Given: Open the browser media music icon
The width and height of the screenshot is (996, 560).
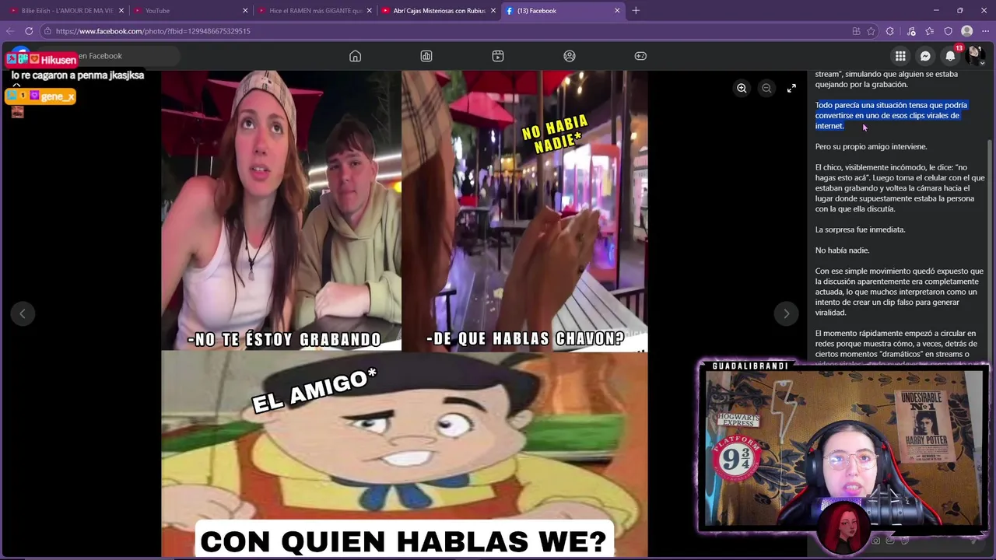Looking at the screenshot, I should coord(911,31).
